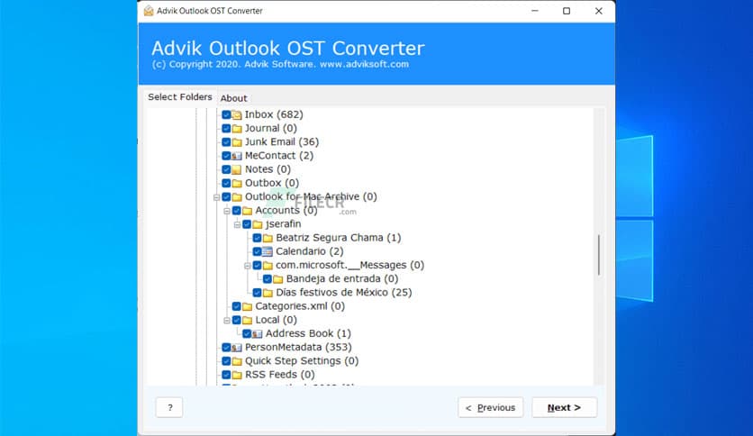Uncheck the Beatriz Segura Chama checkbox
The width and height of the screenshot is (753, 436).
(257, 238)
